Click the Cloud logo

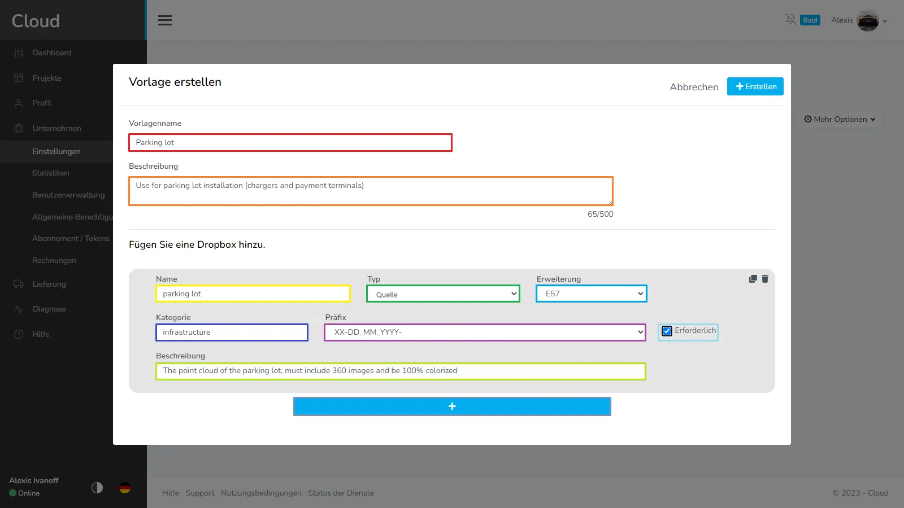[x=36, y=21]
